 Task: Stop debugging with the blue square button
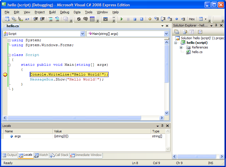(135, 19)
